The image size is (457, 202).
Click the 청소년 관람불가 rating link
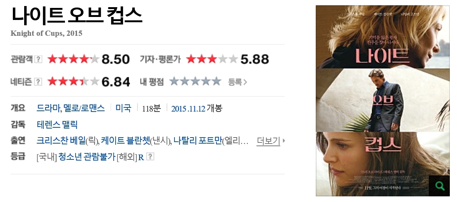click(x=86, y=157)
